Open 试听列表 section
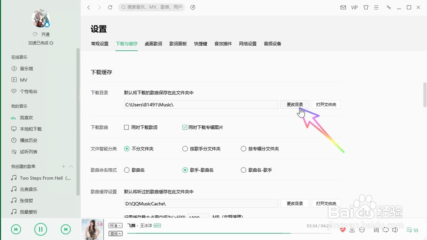The width and height of the screenshot is (427, 240). click(28, 152)
